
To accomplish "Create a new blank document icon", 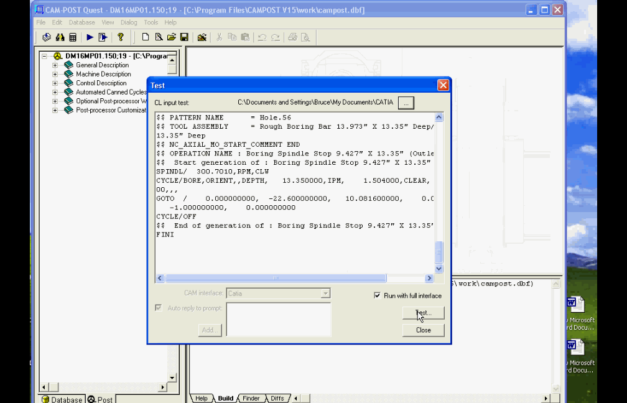I will coord(146,37).
